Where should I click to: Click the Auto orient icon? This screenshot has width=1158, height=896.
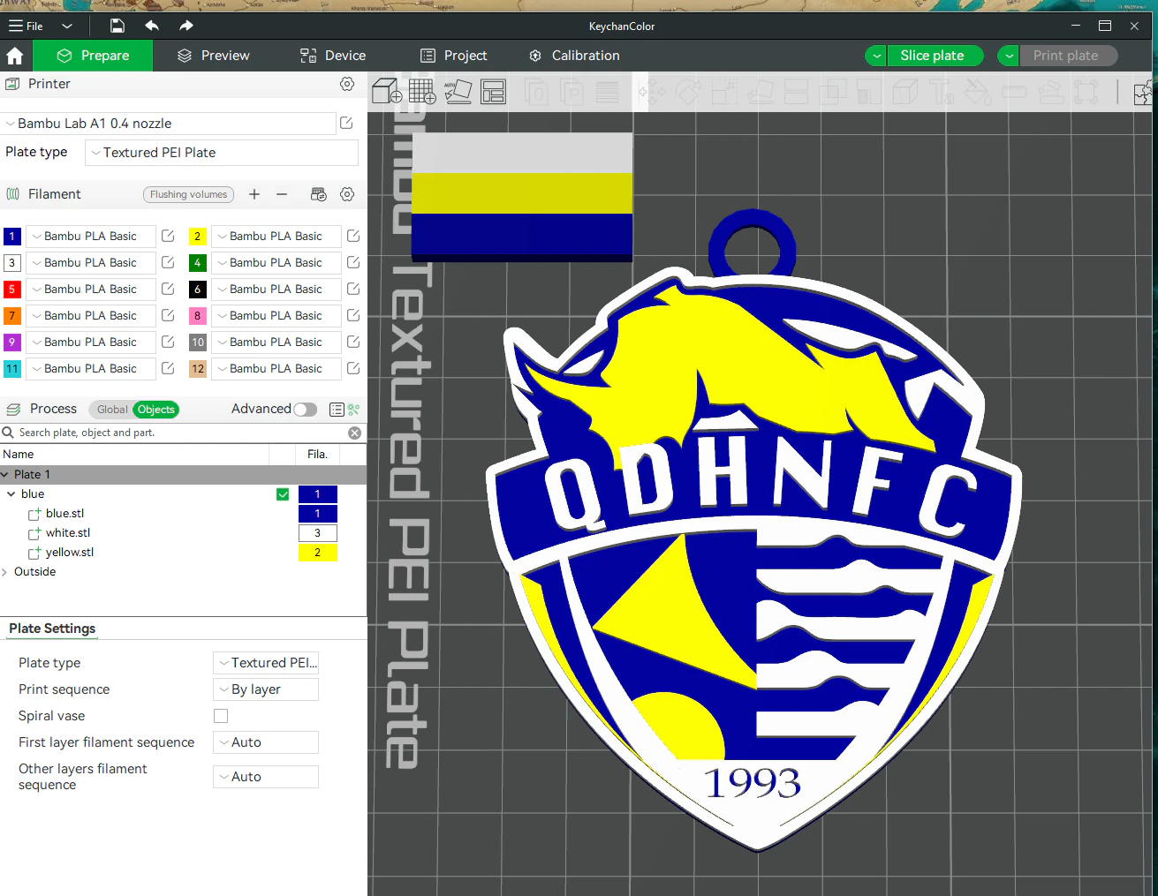point(458,91)
